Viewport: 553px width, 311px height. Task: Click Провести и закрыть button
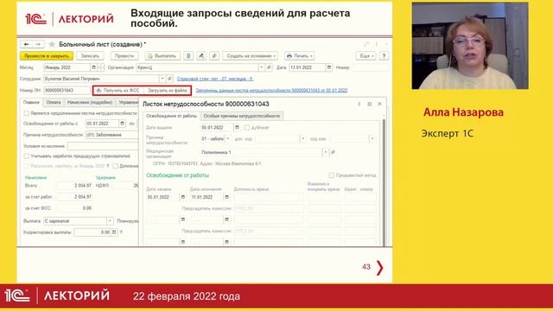47,55
